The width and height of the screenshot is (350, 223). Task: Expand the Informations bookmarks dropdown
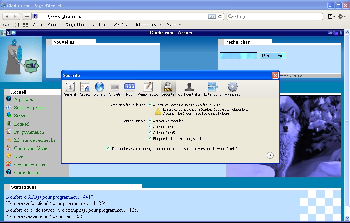(149, 25)
